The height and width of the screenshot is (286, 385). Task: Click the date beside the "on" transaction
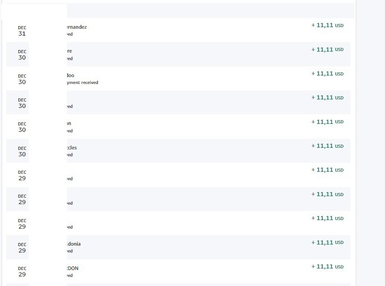[x=22, y=127]
